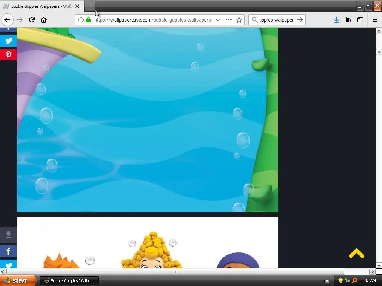Download the wallpaper using sidebar arrow
The width and height of the screenshot is (382, 286).
pyautogui.click(x=8, y=235)
